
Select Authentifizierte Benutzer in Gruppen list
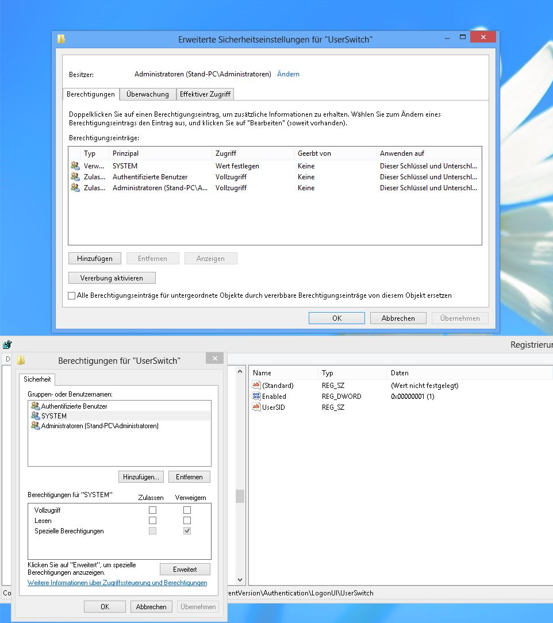(x=120, y=406)
